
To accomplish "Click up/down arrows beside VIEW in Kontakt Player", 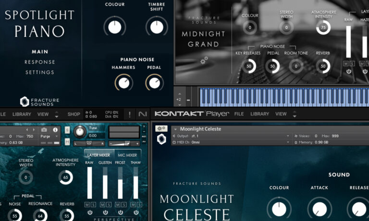I will [294, 114].
